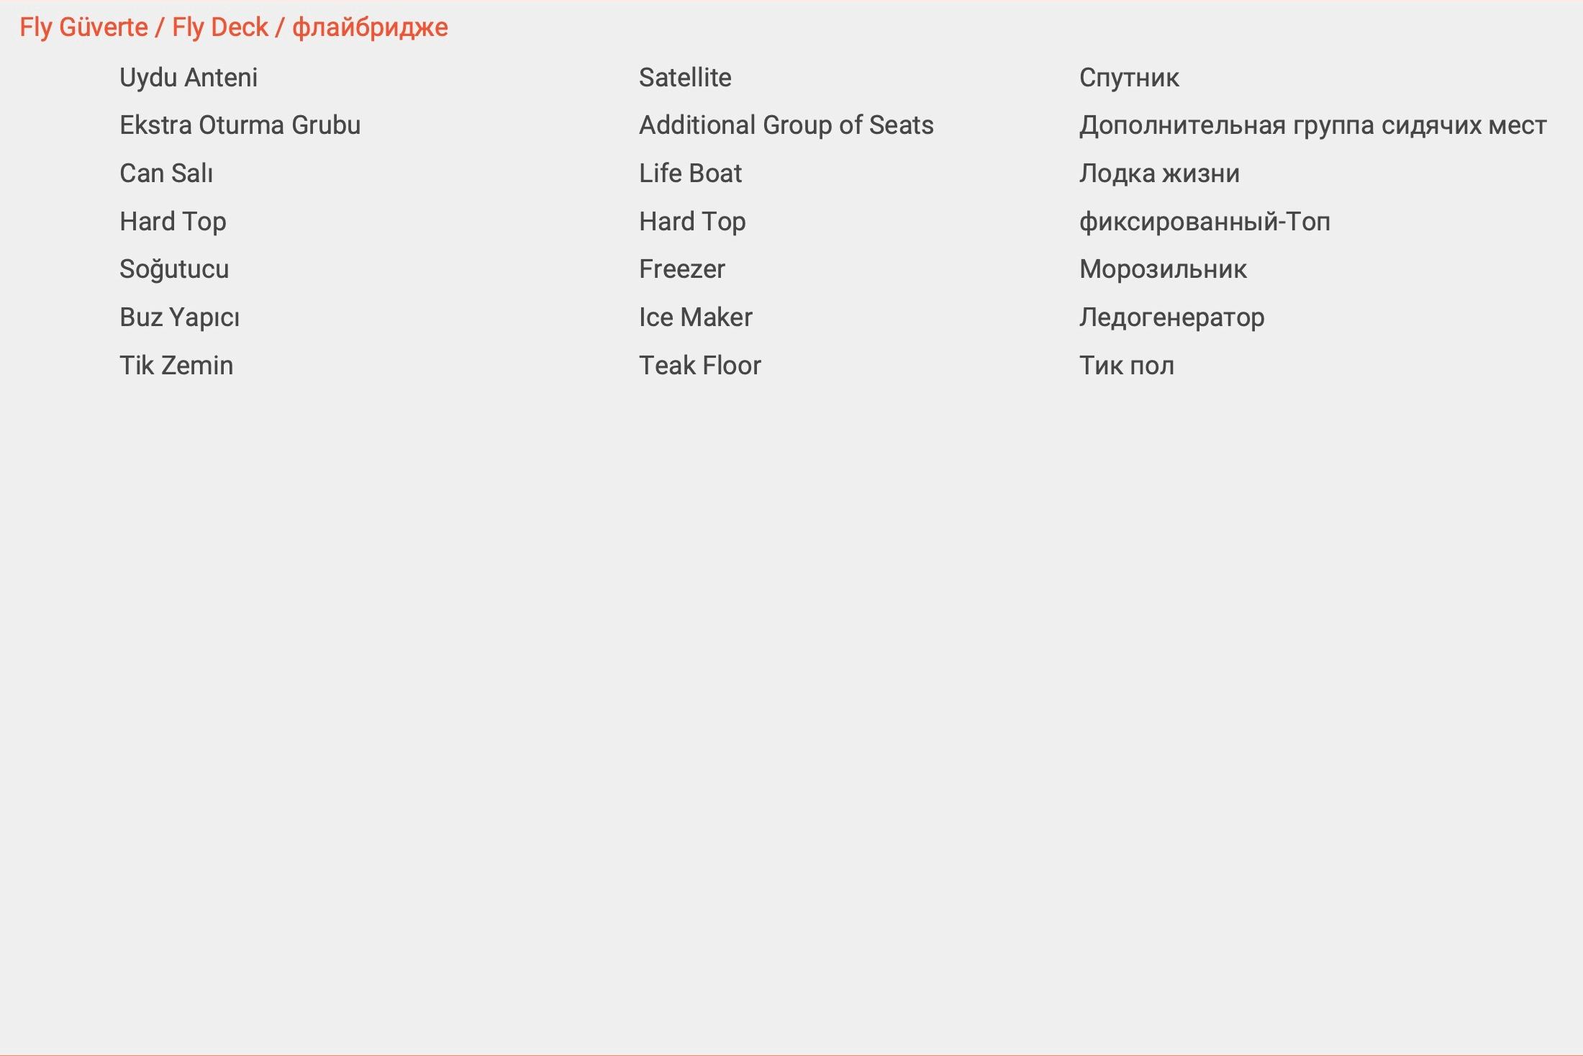Select Ekstra Oturma Grubu item
1583x1056 pixels.
[x=240, y=125]
